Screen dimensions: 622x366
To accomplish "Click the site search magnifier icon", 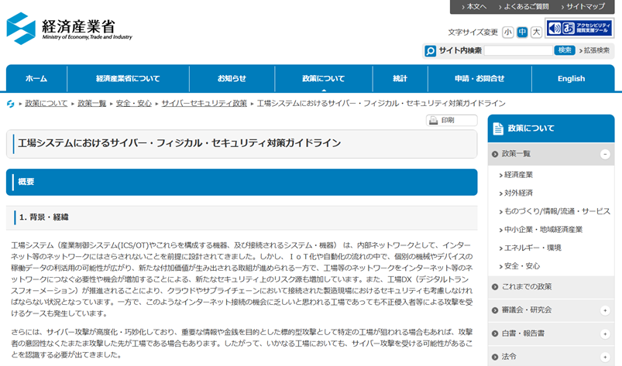I will 431,51.
